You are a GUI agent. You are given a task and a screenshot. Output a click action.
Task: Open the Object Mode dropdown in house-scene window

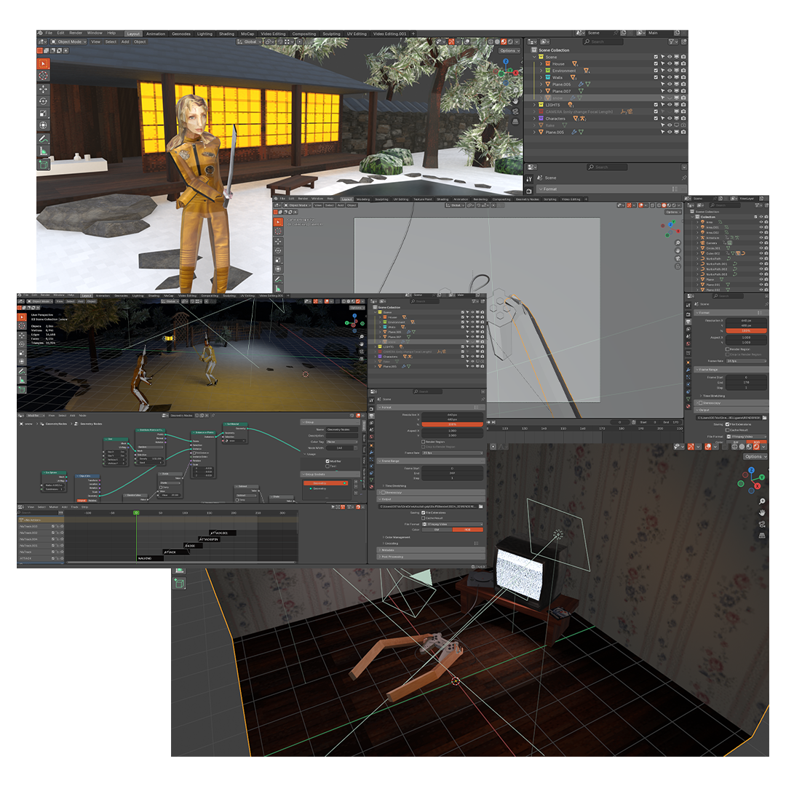click(68, 41)
